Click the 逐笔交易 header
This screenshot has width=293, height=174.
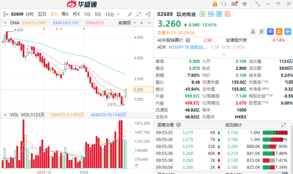point(165,125)
